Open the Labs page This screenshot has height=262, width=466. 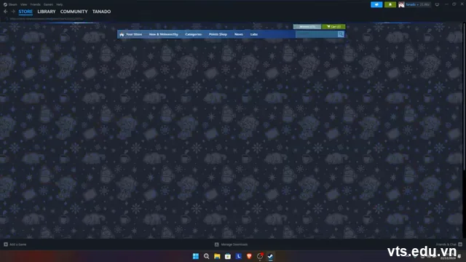click(254, 34)
